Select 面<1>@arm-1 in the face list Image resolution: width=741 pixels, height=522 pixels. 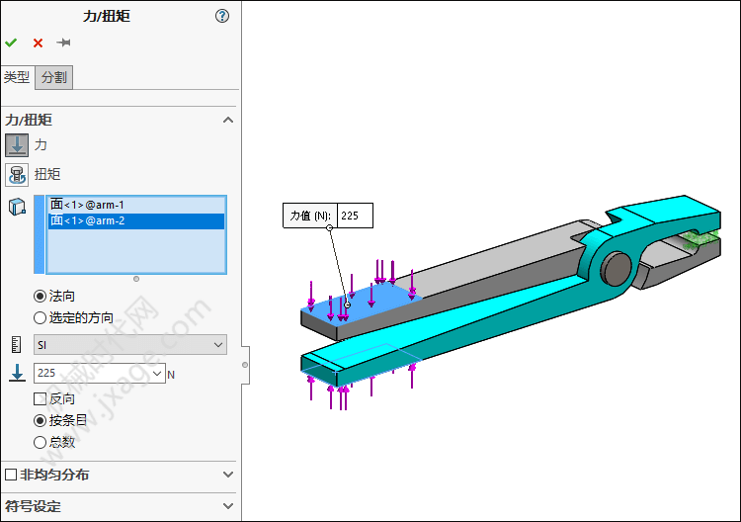tap(136, 205)
